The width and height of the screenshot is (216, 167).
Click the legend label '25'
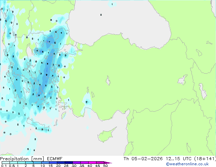pyautogui.click(x=66, y=166)
